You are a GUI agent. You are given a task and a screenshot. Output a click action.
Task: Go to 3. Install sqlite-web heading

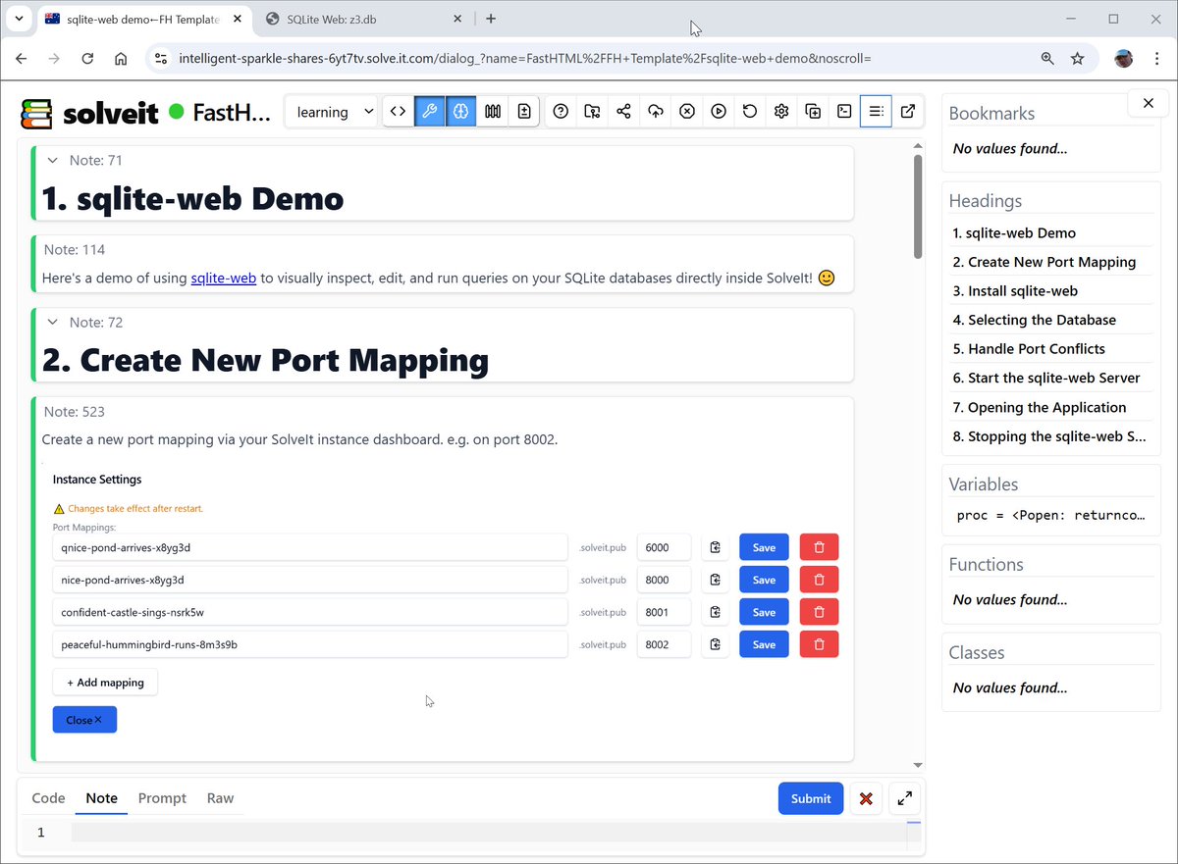pyautogui.click(x=1015, y=290)
